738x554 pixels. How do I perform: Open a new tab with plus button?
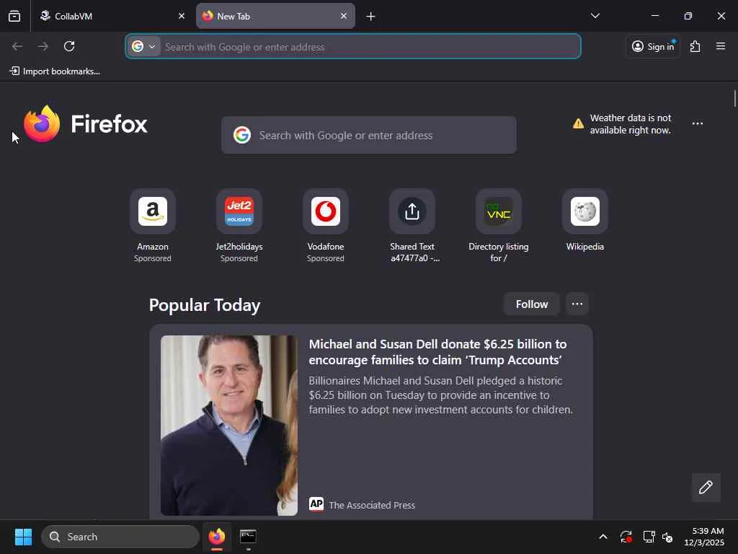pos(371,17)
